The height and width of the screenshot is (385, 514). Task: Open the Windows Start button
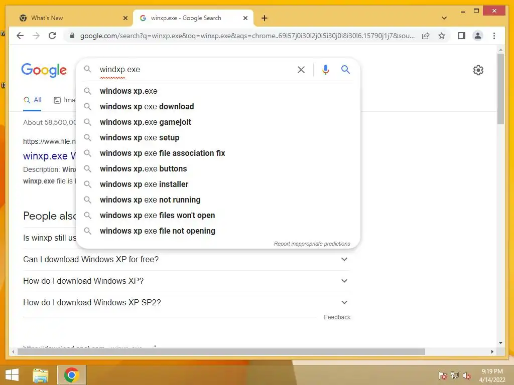click(12, 375)
